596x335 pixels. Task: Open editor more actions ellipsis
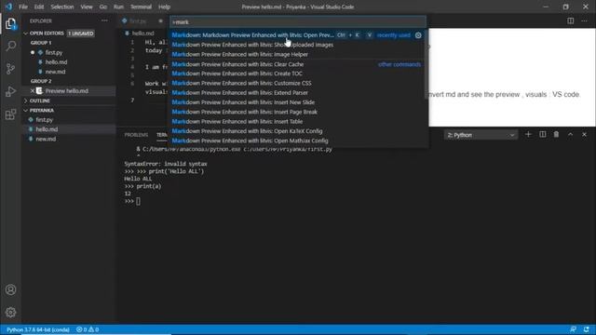(x=584, y=20)
